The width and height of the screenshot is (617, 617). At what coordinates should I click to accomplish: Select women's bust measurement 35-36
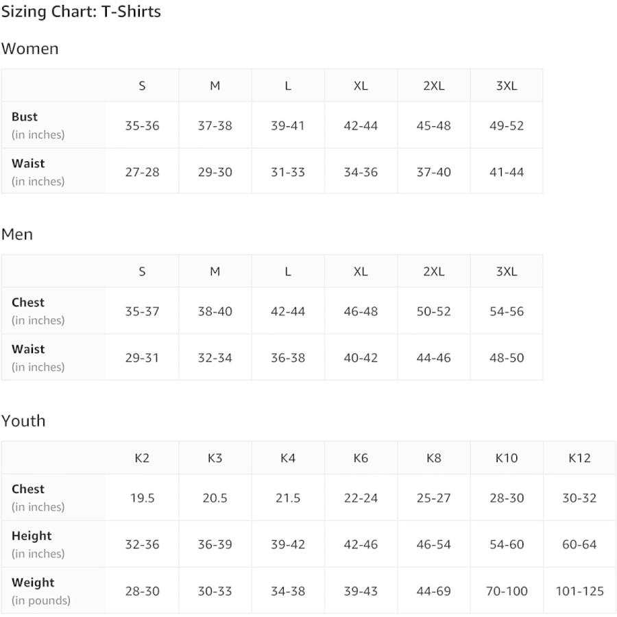(x=142, y=125)
